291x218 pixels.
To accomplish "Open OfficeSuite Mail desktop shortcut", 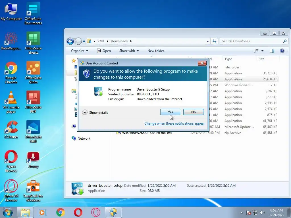I will (33, 131).
